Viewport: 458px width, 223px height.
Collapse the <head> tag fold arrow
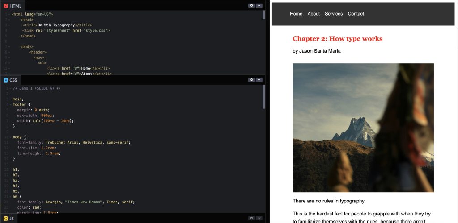click(x=10, y=20)
